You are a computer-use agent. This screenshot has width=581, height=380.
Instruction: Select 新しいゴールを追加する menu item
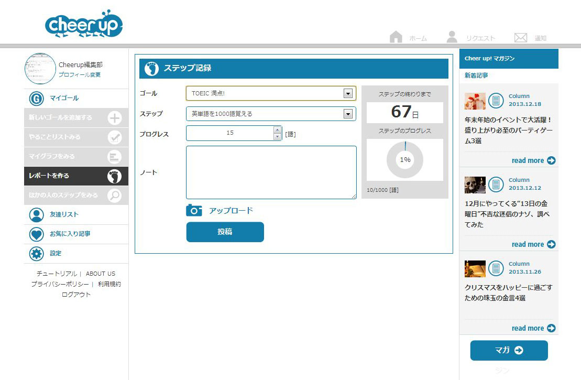(x=76, y=117)
